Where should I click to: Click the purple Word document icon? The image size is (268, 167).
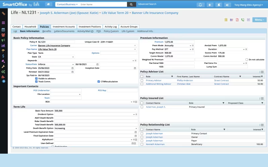[249, 20]
